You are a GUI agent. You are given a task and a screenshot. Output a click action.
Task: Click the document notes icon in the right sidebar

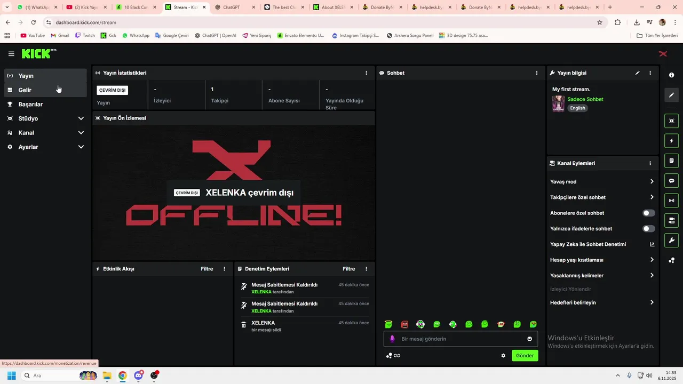click(x=671, y=161)
